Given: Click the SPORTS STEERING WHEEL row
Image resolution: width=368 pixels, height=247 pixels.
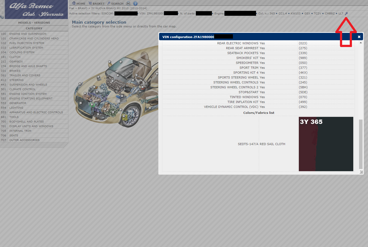Looking at the screenshot, I should click(x=259, y=77).
